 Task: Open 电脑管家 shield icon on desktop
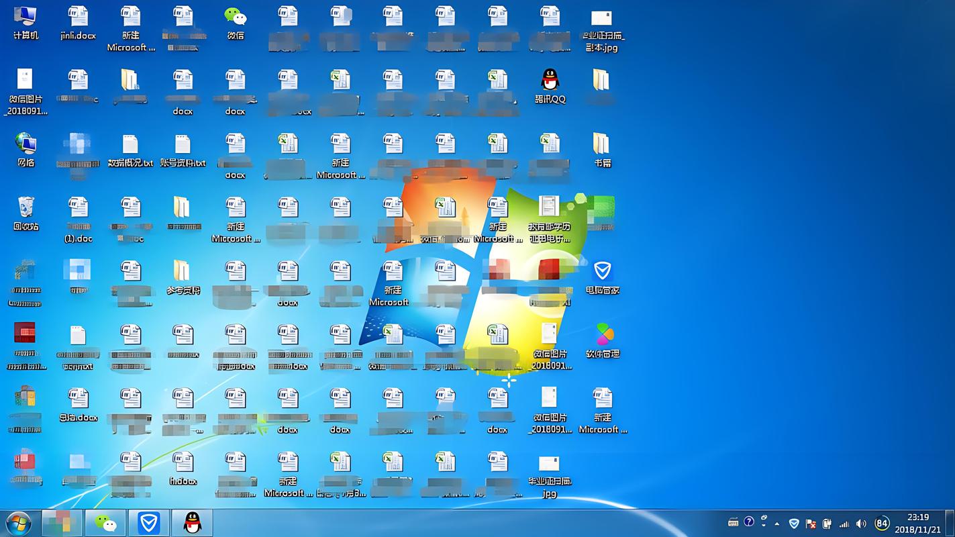coord(602,272)
